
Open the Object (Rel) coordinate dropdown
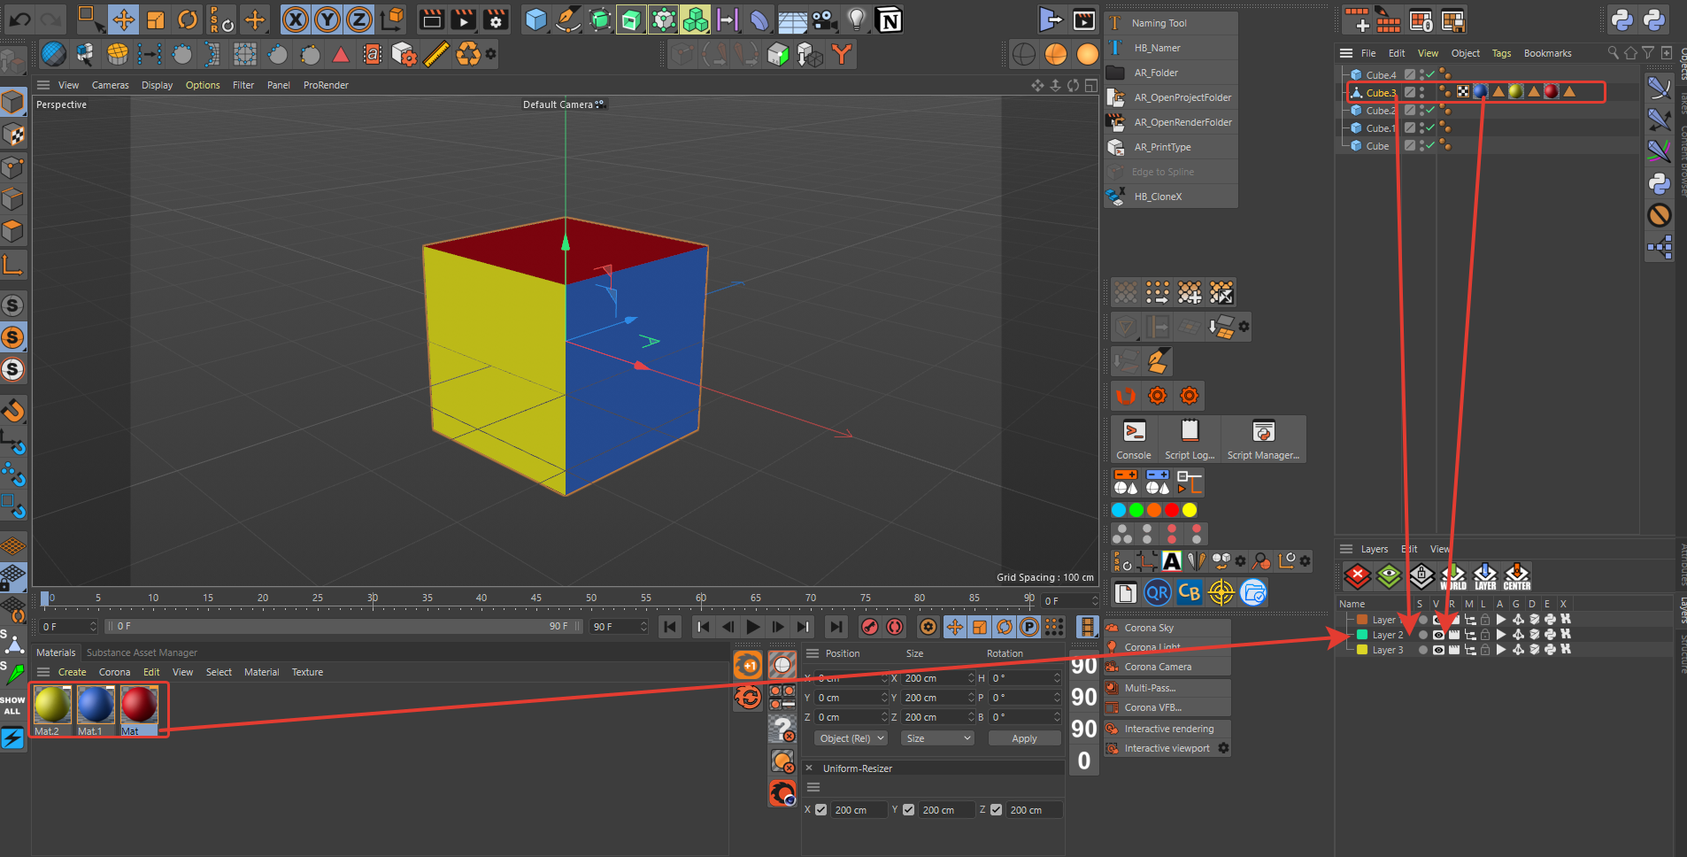[851, 738]
